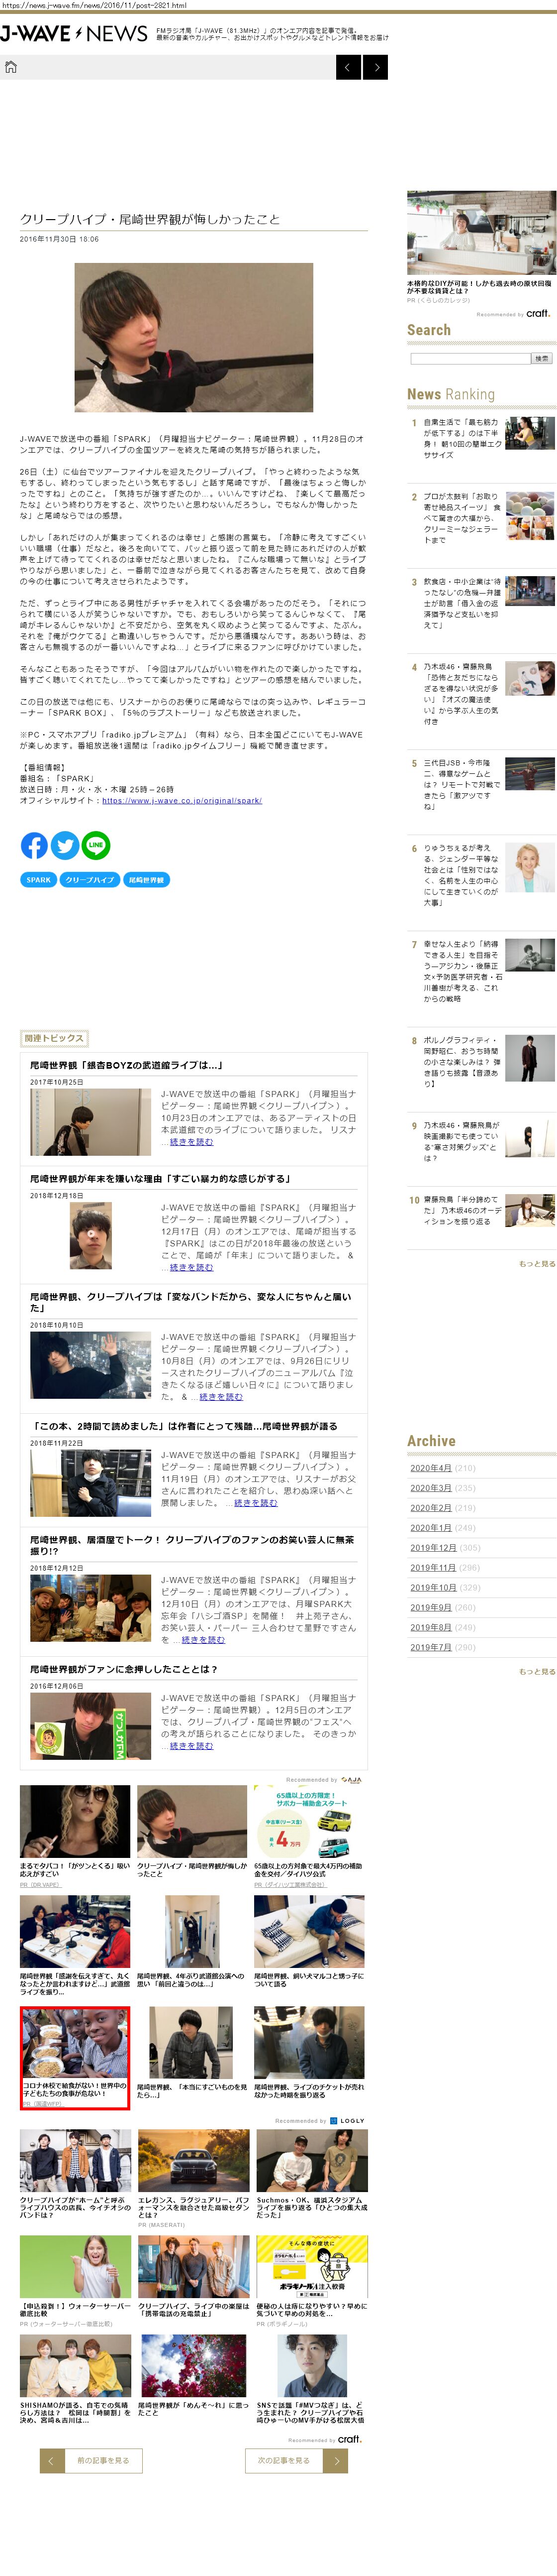The width and height of the screenshot is (557, 2576).
Task: Open the 2020年4月 archive link
Action: 430,1468
